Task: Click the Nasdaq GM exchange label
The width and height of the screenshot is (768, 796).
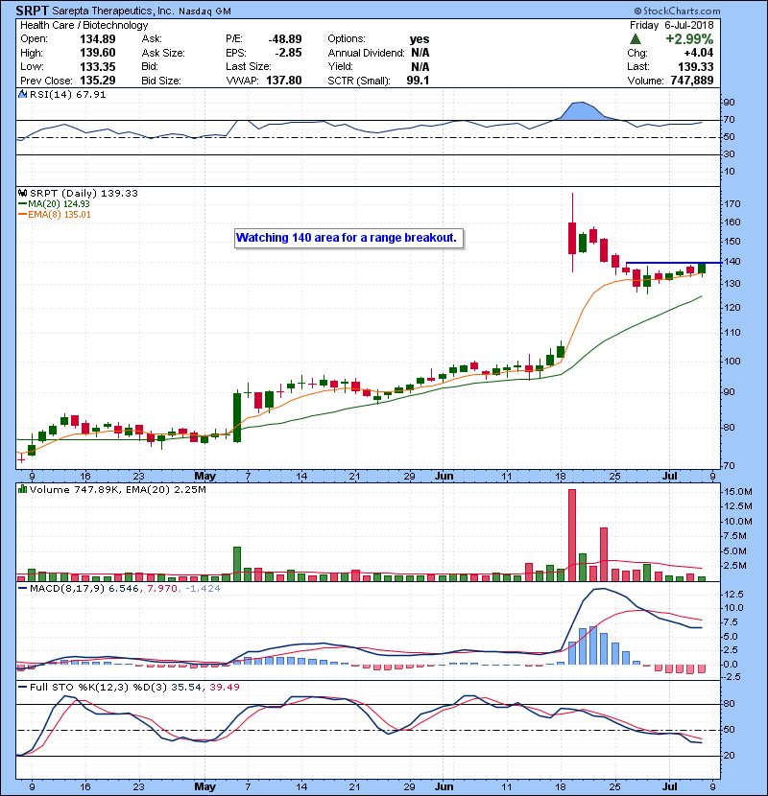Action: pos(204,12)
